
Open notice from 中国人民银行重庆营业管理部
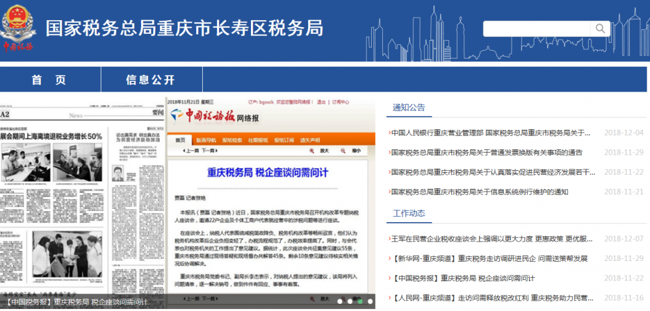pos(491,132)
